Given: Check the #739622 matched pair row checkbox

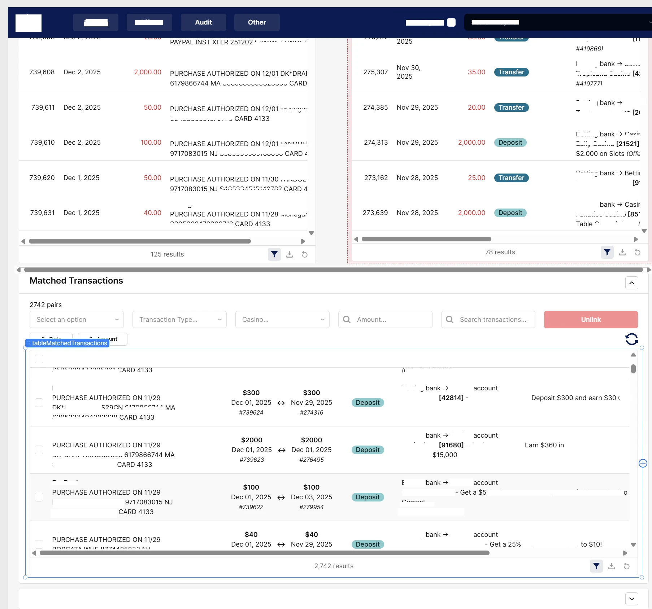Looking at the screenshot, I should (39, 497).
